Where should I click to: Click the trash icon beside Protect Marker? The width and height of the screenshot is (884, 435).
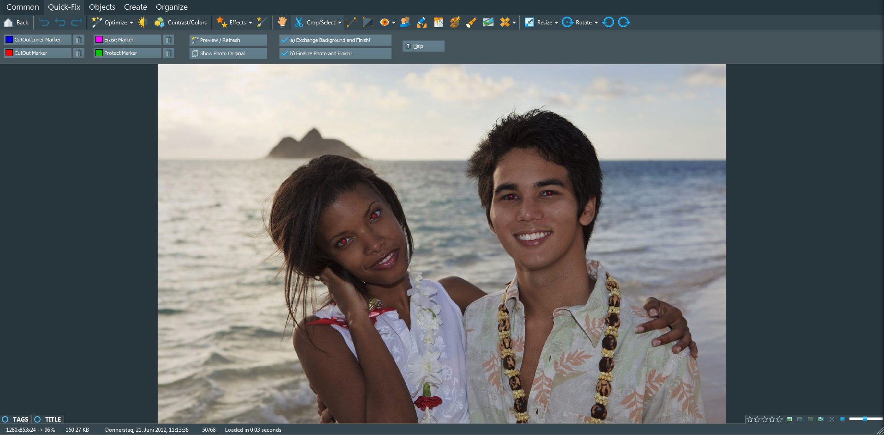point(169,53)
